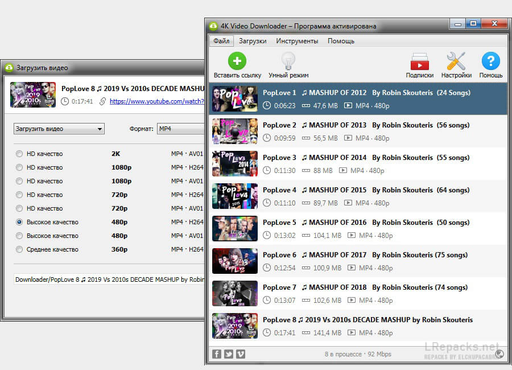This screenshot has height=370, width=512.
Task: Maximize the 4K Video Downloader window
Action: [x=473, y=24]
